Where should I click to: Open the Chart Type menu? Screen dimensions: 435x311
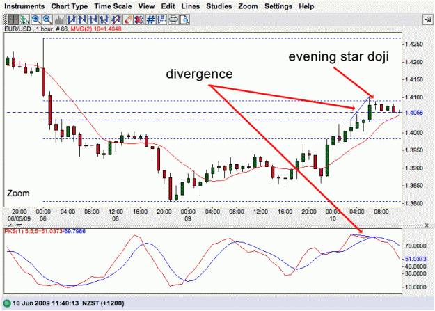(70, 6)
